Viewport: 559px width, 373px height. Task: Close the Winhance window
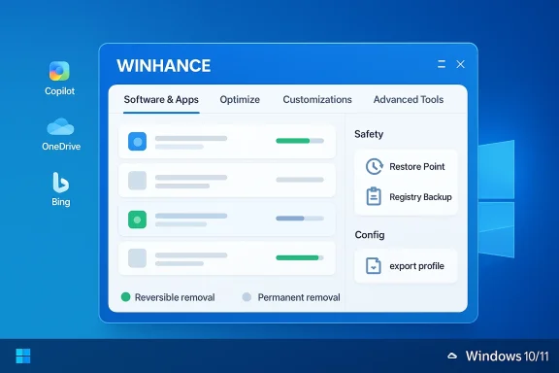461,64
